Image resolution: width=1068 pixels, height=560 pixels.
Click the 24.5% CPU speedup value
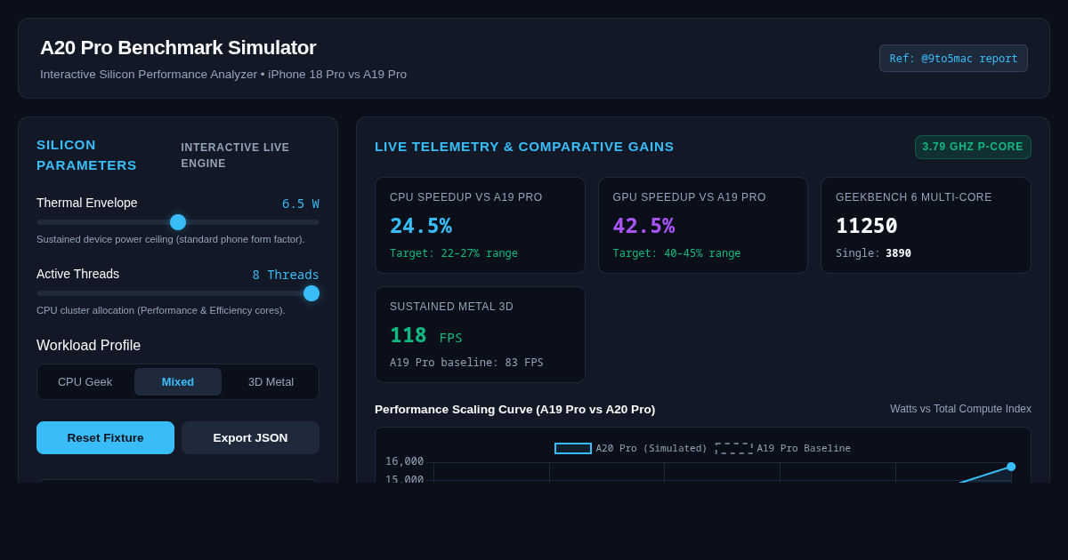coord(421,226)
